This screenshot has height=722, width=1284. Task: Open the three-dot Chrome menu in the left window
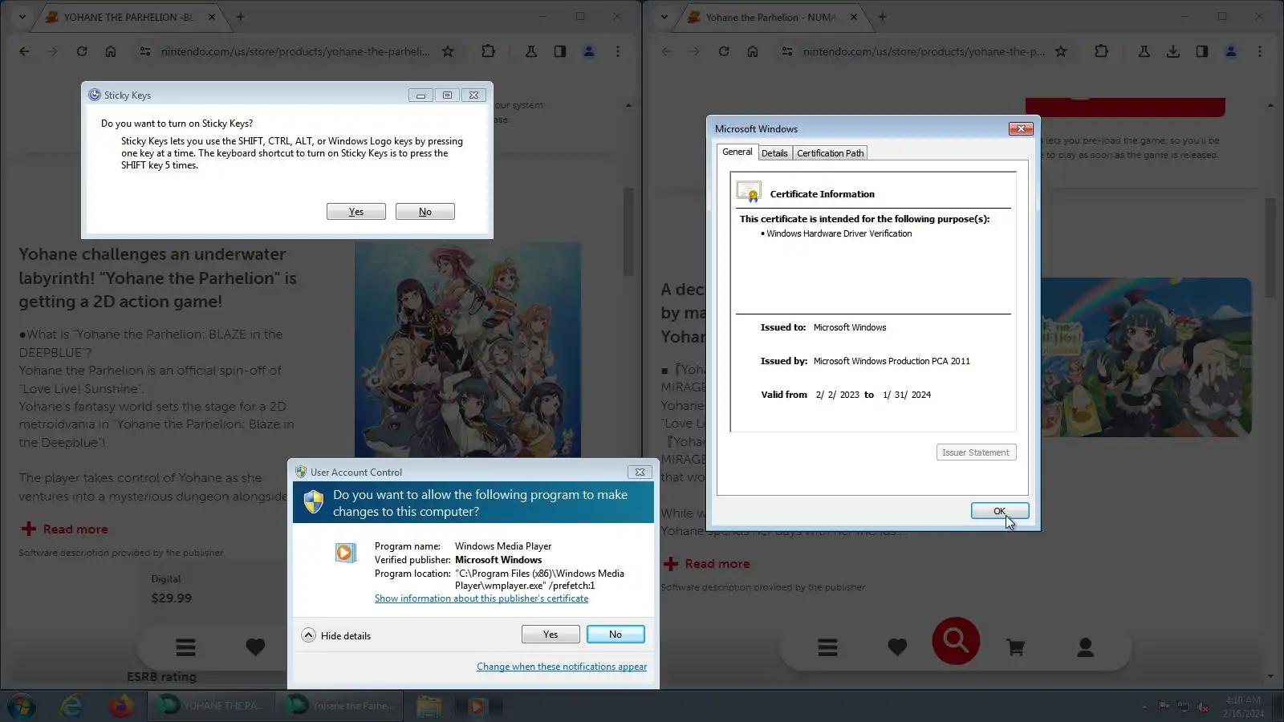618,51
